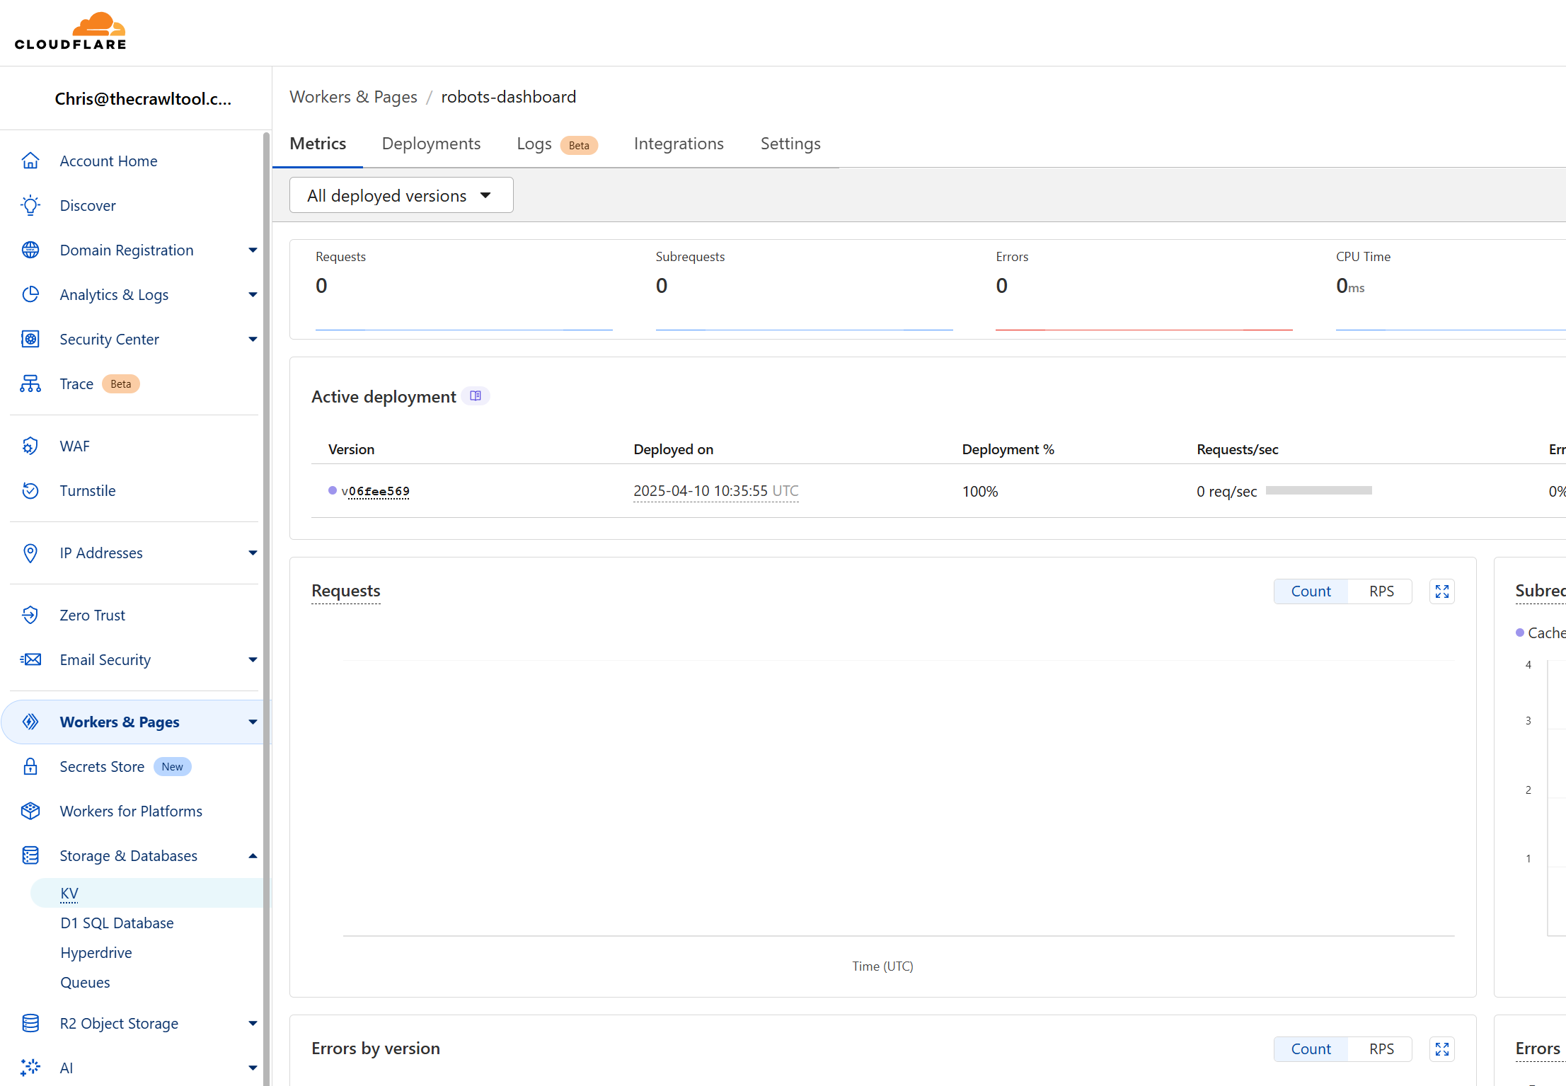
Task: Expand the Domain Registration menu
Action: coord(253,250)
